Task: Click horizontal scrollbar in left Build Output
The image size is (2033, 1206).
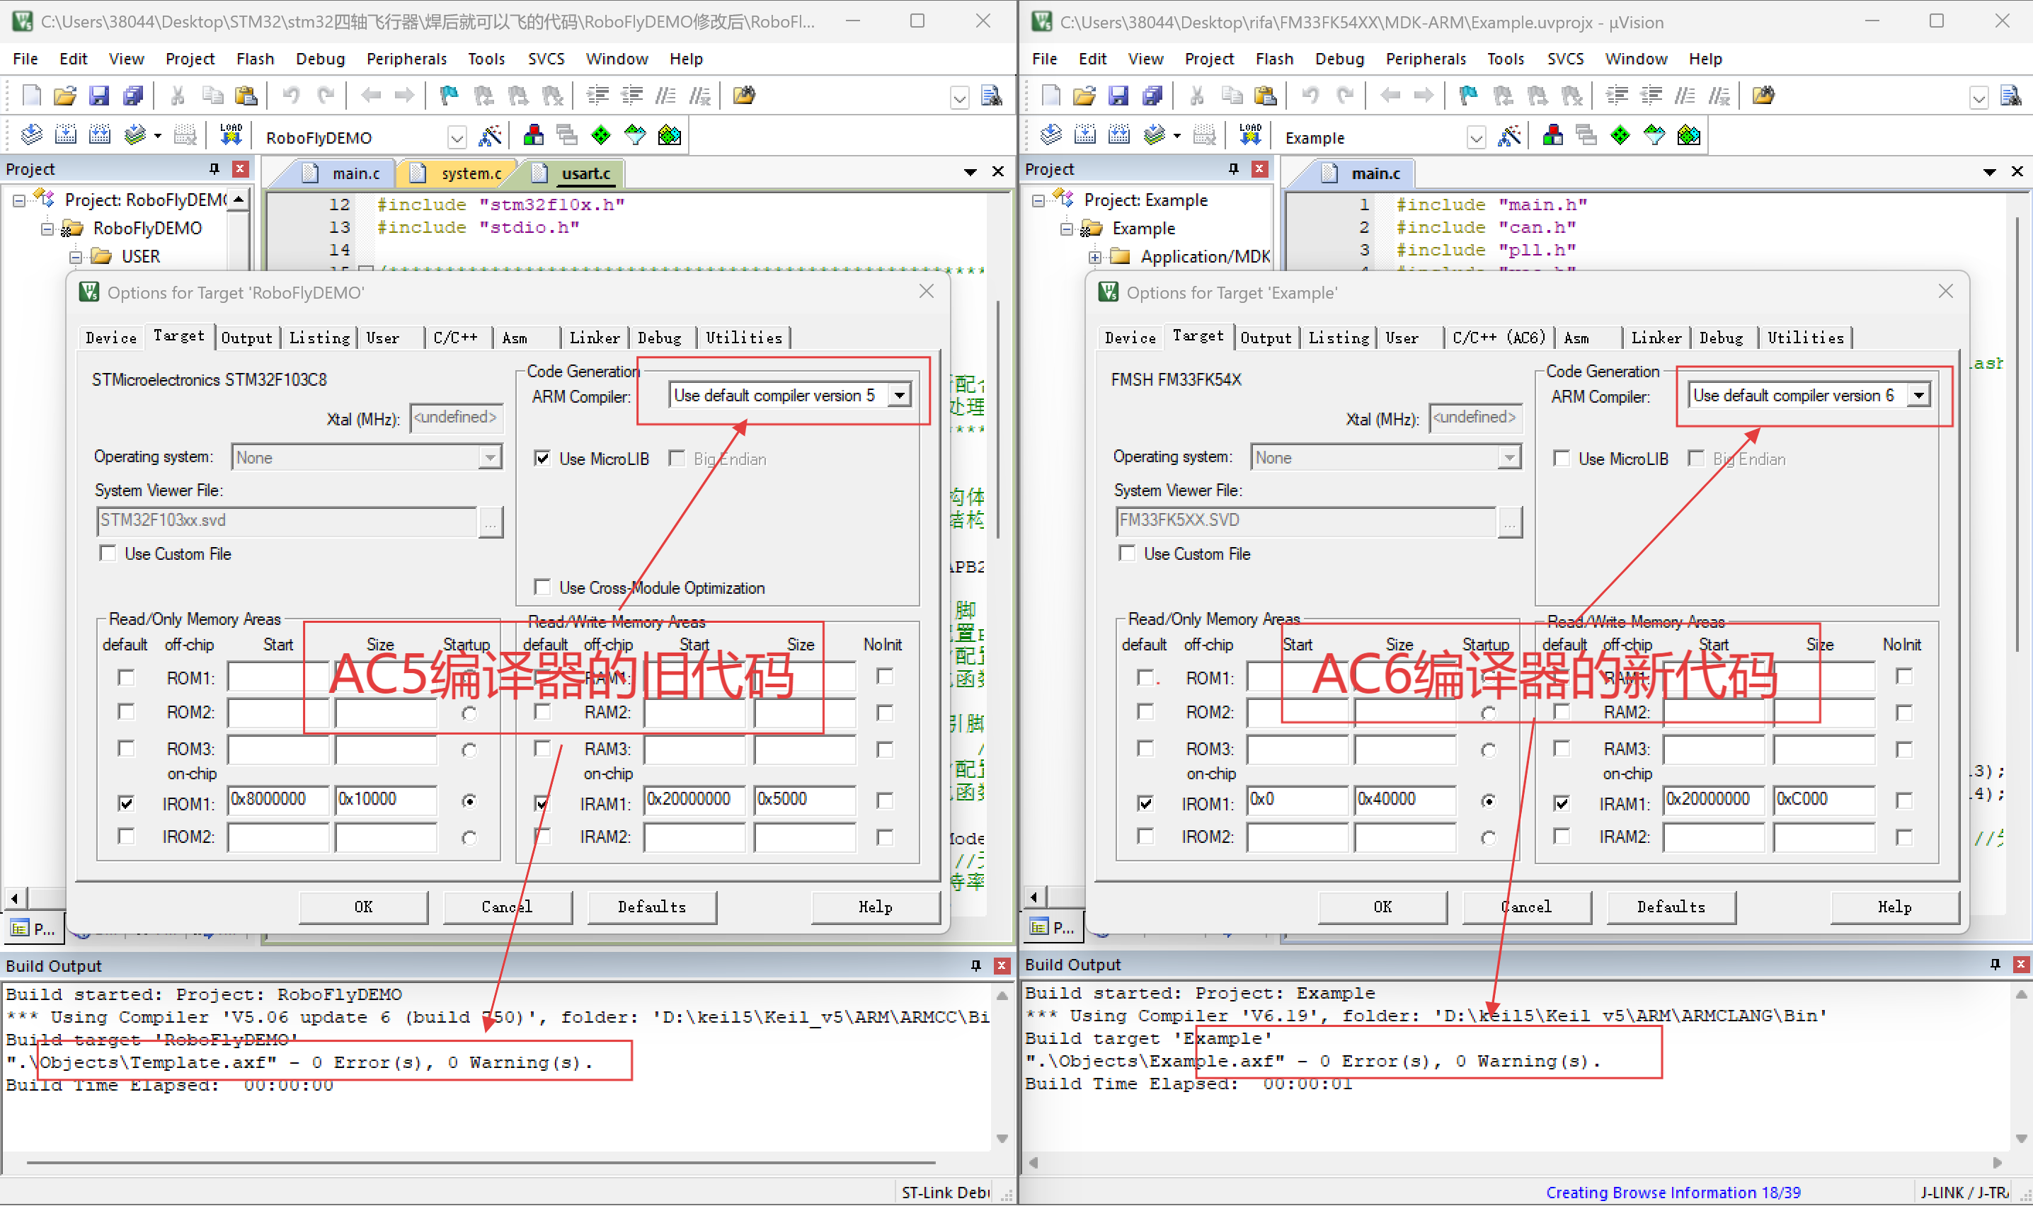Action: (x=479, y=1163)
